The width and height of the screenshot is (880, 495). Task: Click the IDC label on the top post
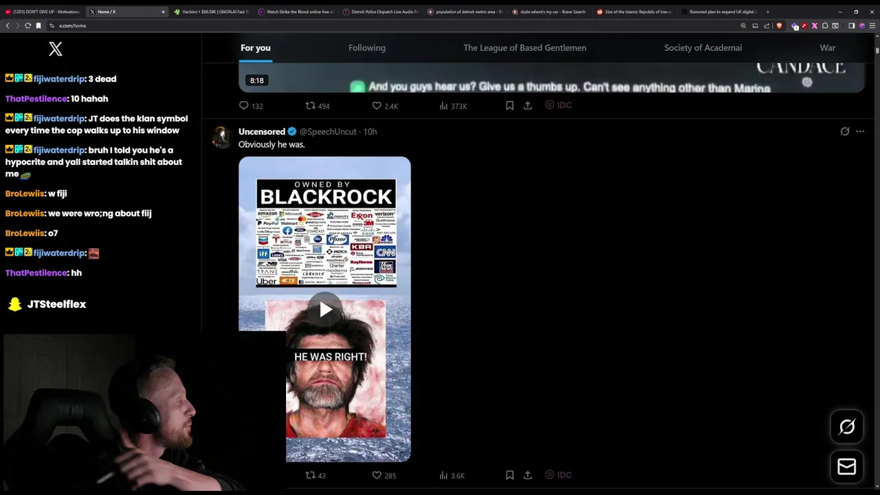tap(558, 105)
